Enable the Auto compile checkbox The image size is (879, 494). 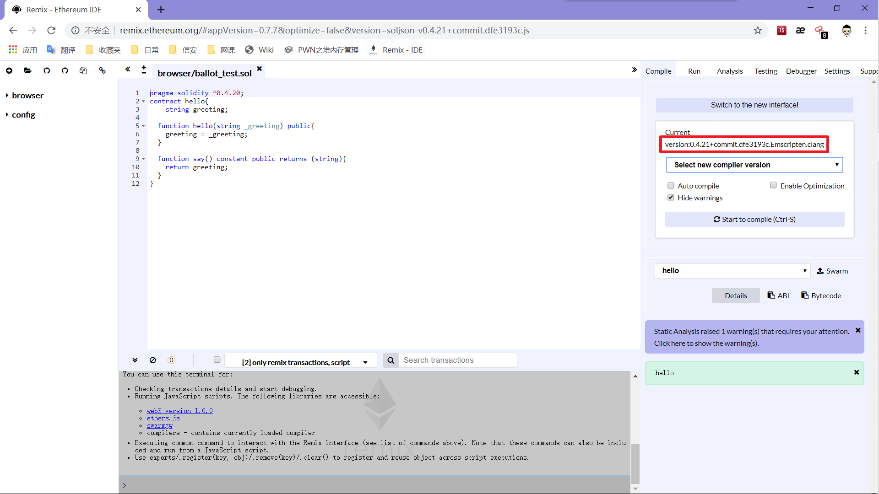tap(671, 185)
